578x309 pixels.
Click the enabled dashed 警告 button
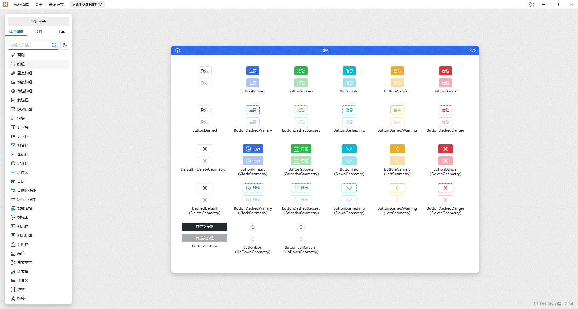click(397, 110)
